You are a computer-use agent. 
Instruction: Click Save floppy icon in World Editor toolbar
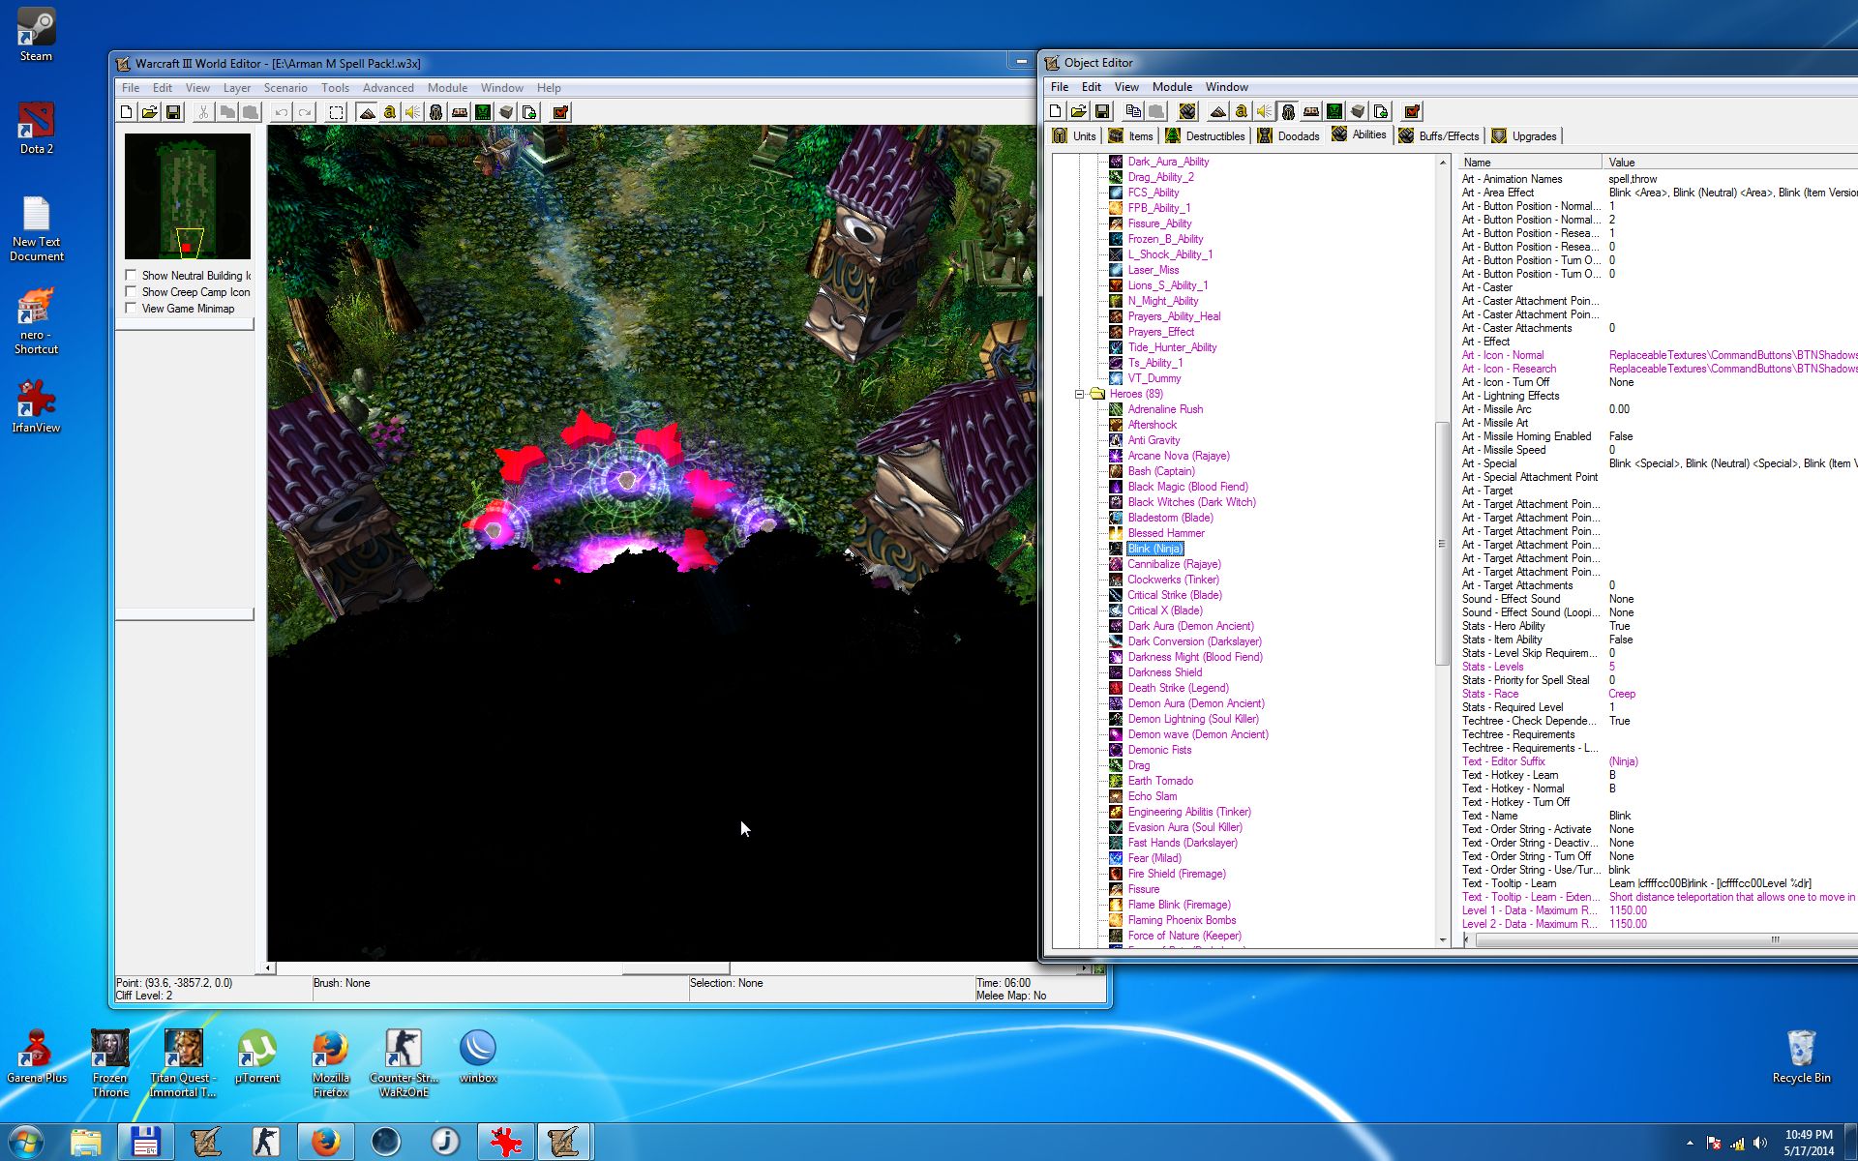[173, 112]
